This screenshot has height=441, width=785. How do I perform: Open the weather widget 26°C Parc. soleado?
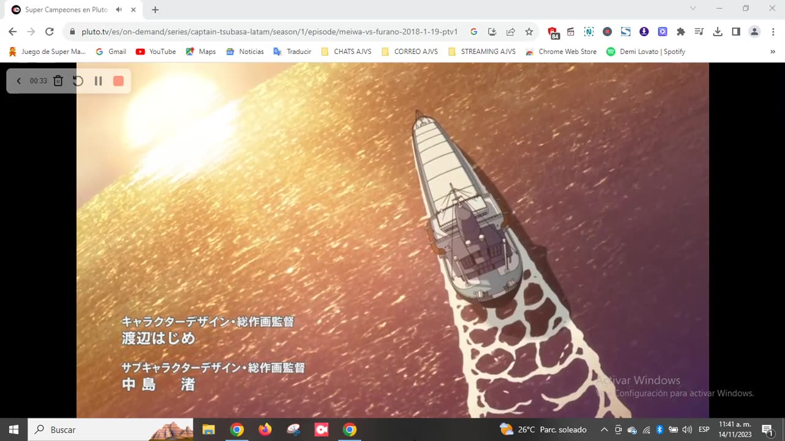[543, 429]
